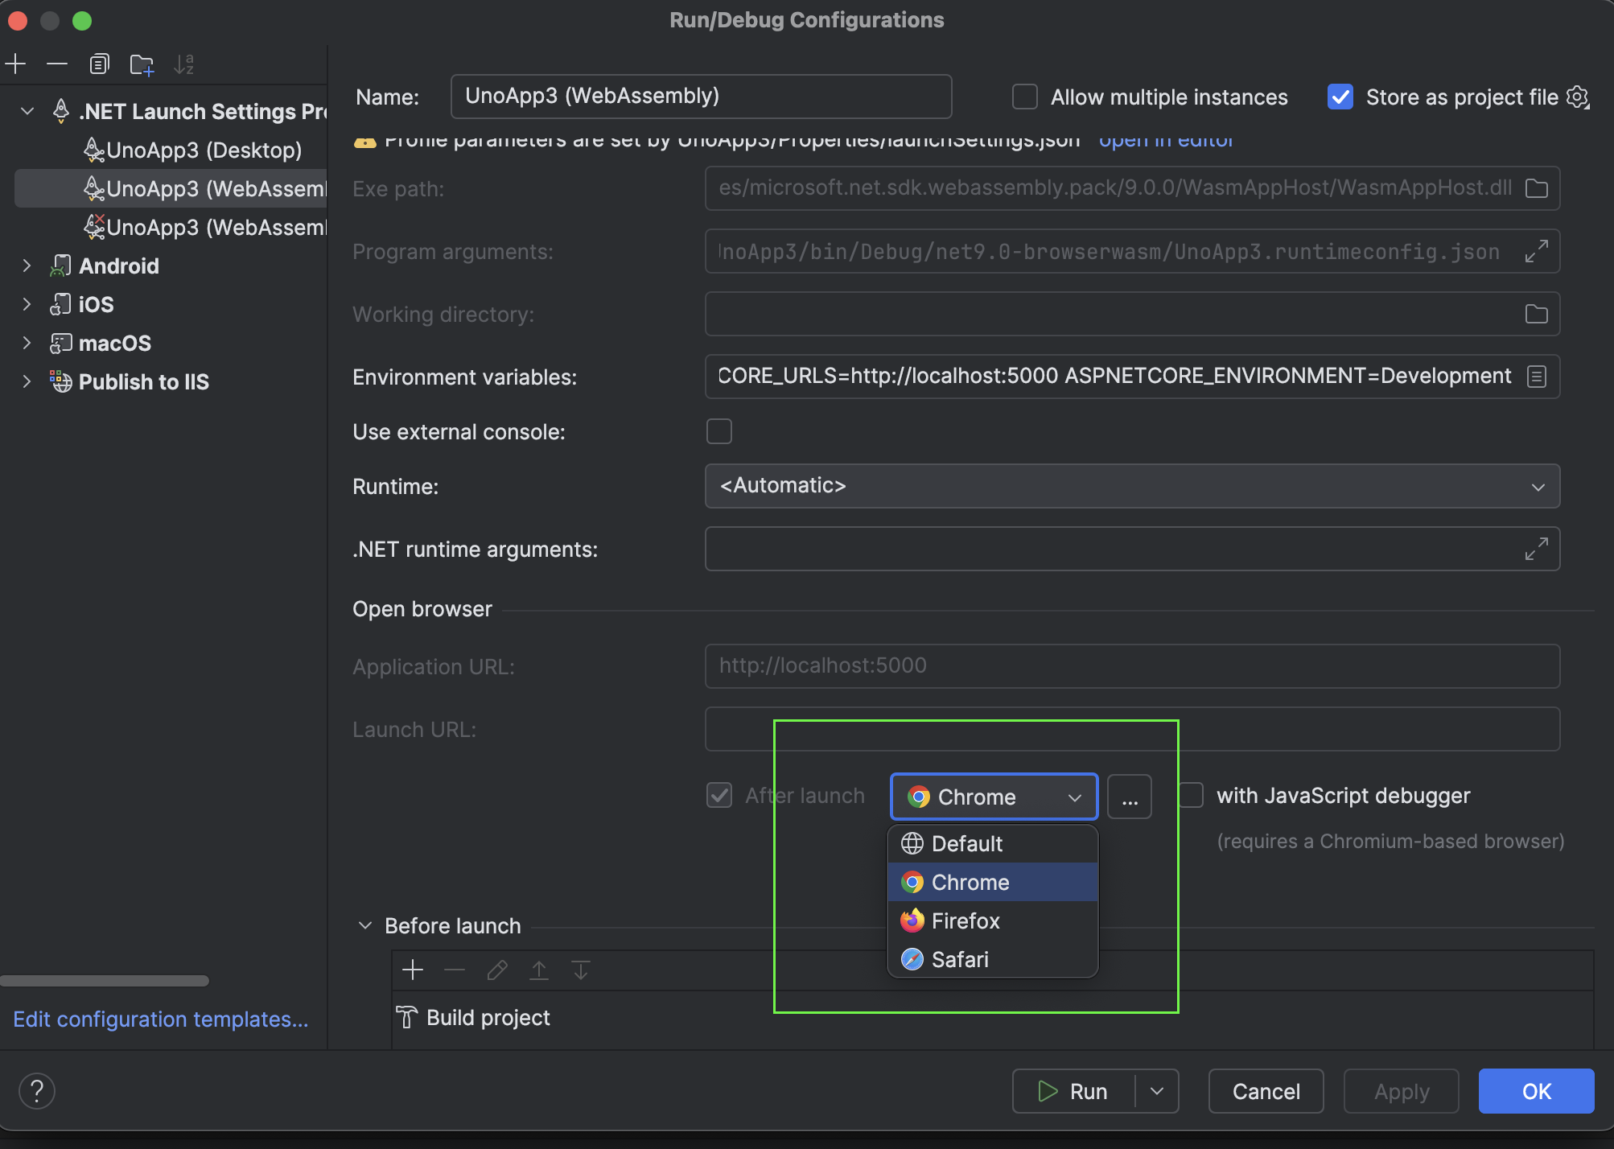This screenshot has height=1149, width=1614.
Task: Browse for a Working directory folder
Action: (x=1536, y=314)
